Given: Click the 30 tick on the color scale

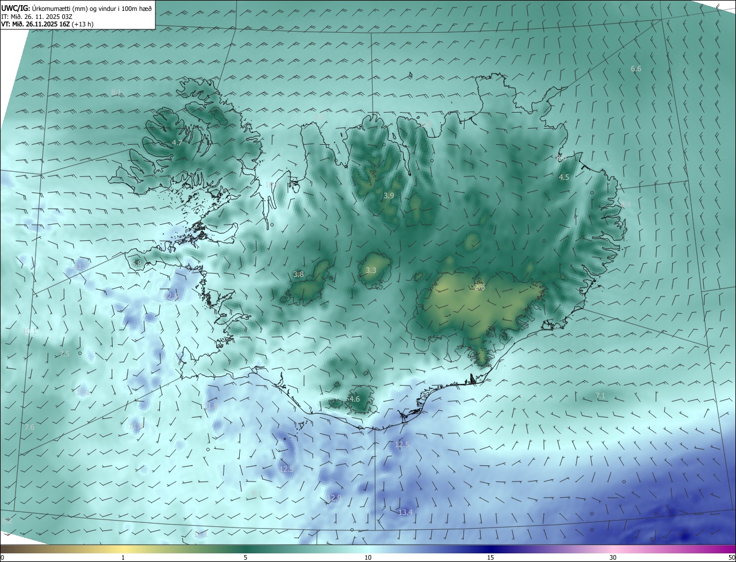Looking at the screenshot, I should pos(613,557).
